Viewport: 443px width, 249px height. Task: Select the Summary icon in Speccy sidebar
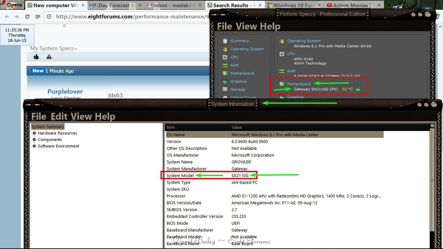coord(225,41)
